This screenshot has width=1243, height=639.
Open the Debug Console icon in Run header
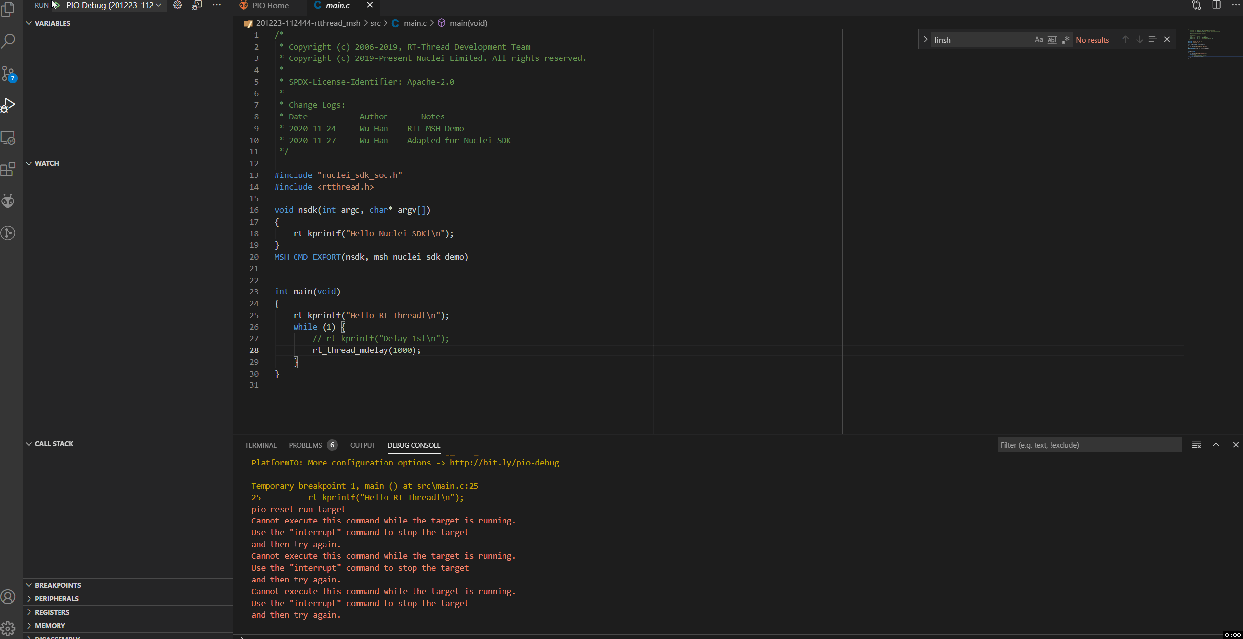pyautogui.click(x=197, y=5)
